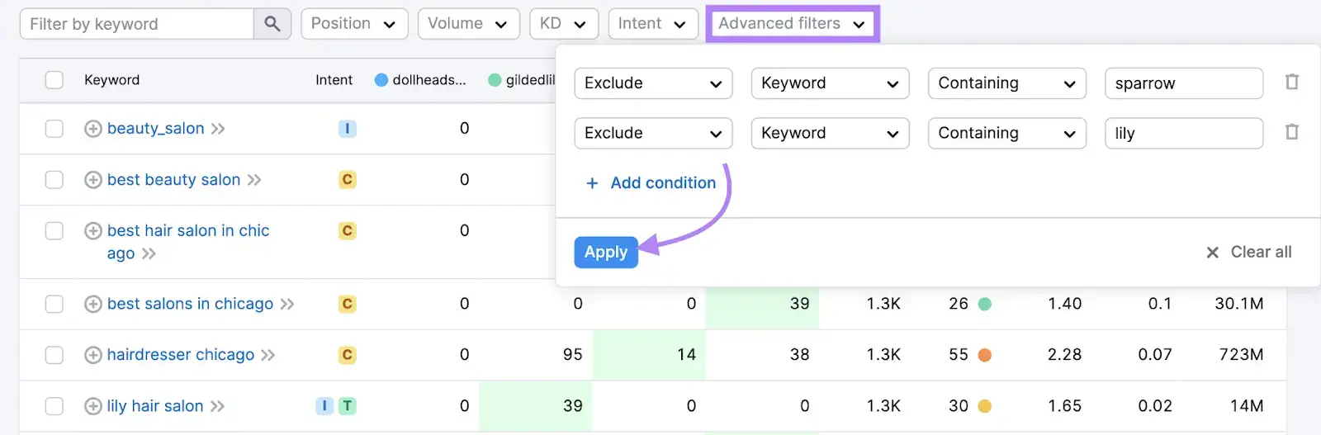1321x435 pixels.
Task: Check the best beauty salon row checkbox
Action: click(x=54, y=180)
